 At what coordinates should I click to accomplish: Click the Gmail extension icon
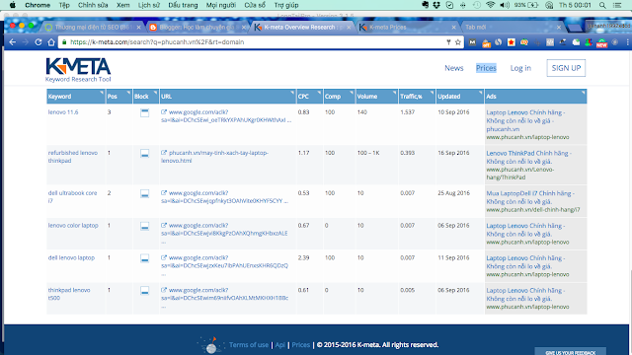point(472,42)
